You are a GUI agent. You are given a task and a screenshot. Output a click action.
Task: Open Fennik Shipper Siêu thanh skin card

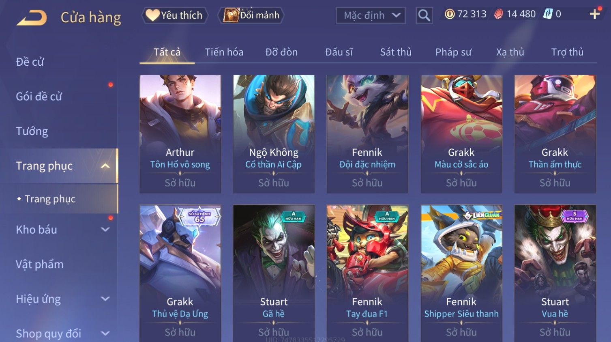461,273
